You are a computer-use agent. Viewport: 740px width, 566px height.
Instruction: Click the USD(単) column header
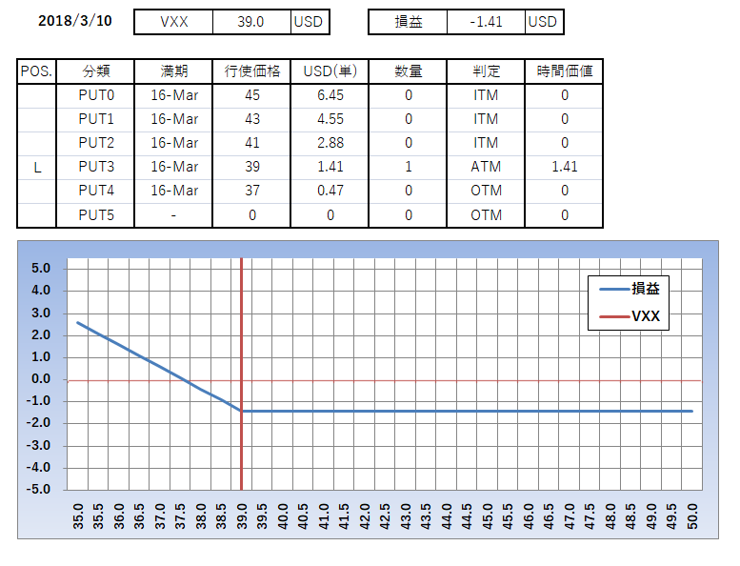330,71
